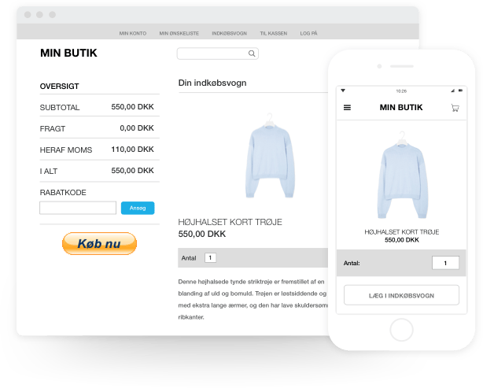
Task: Click the RABATKODE input field
Action: click(78, 208)
